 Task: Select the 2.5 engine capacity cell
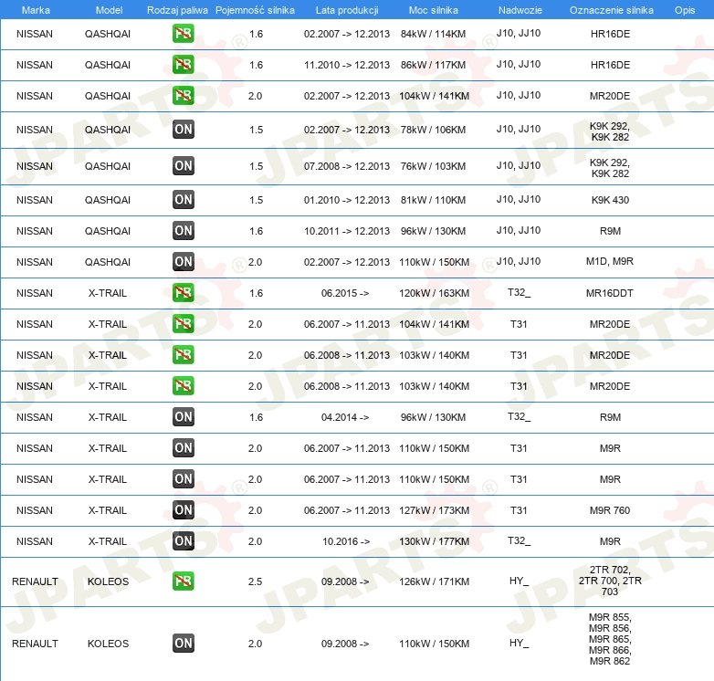(x=255, y=581)
